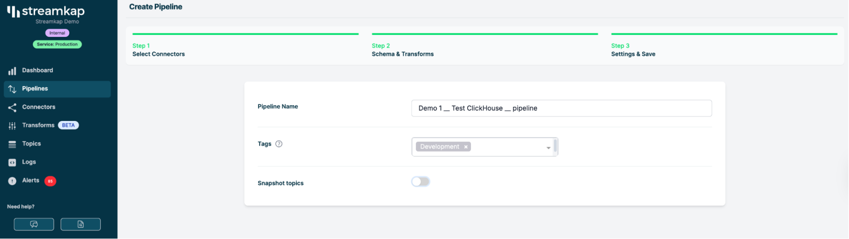Go to Step 1 Select Connectors

(x=158, y=50)
